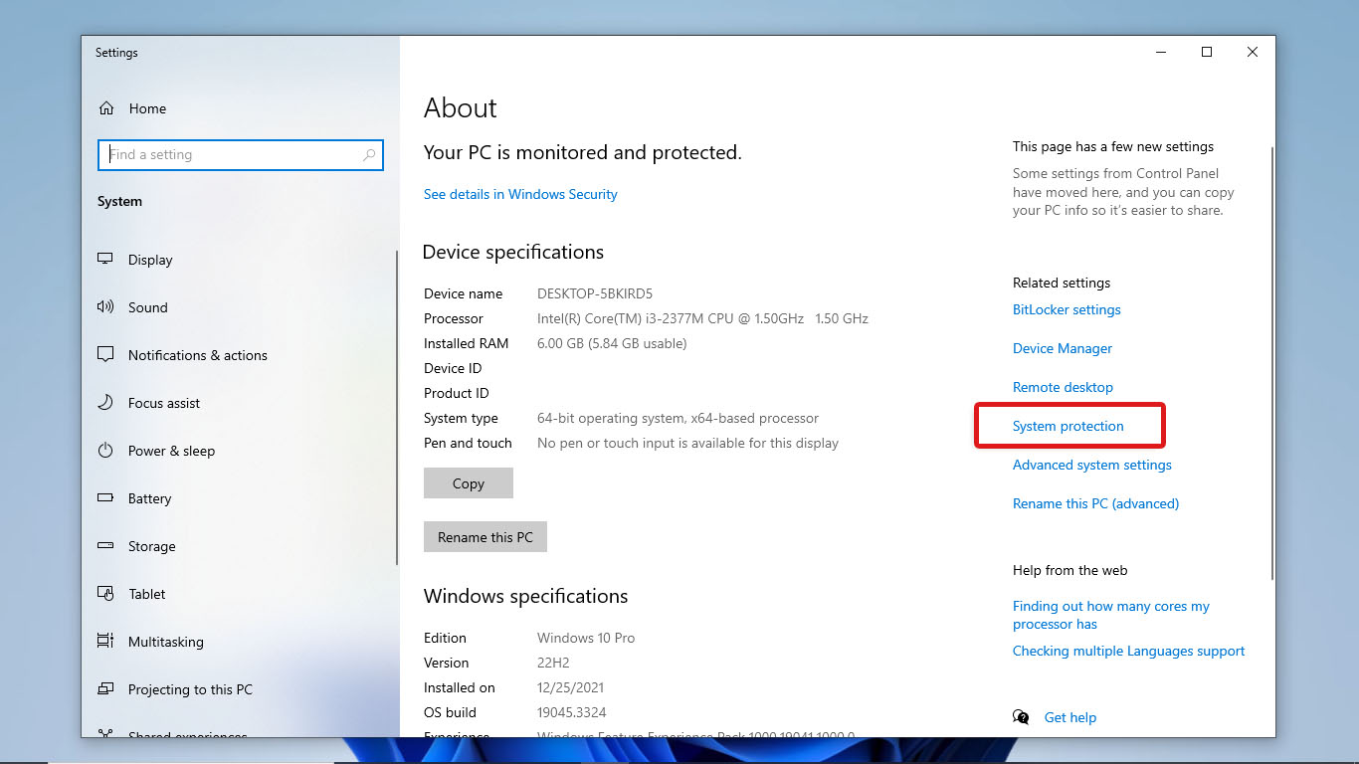Click the Display monitor icon
The height and width of the screenshot is (764, 1359).
pos(105,260)
